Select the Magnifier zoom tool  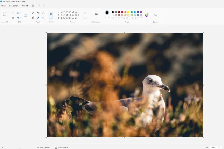pos(43,17)
